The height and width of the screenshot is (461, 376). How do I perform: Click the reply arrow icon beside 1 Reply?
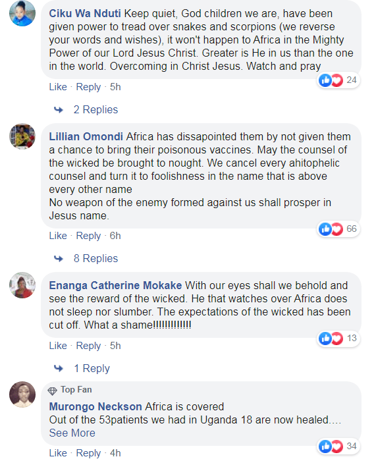59,368
